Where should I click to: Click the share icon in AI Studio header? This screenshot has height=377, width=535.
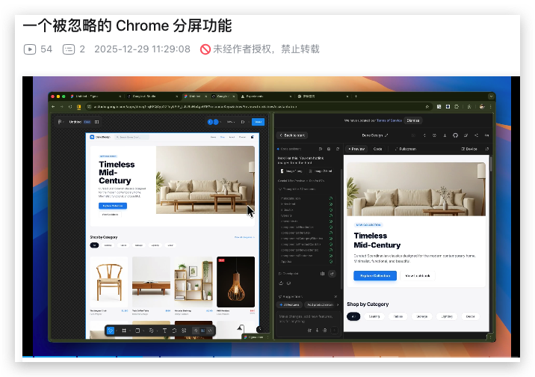[476, 135]
